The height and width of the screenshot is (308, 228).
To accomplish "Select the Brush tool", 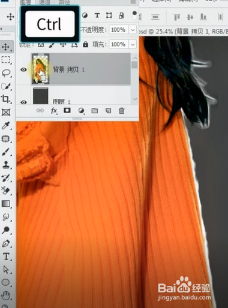I will pos(5,152).
